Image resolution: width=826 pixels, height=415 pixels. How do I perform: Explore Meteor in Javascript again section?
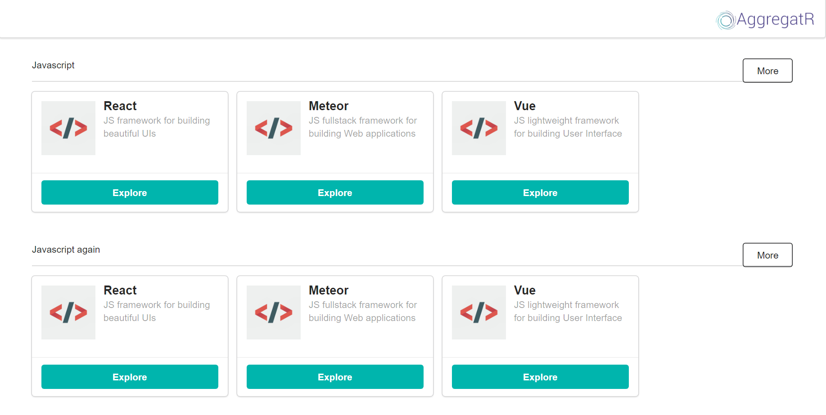335,377
